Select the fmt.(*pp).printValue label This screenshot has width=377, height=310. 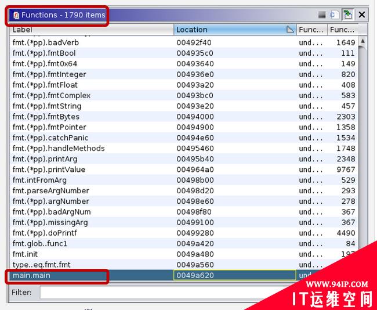(x=49, y=170)
